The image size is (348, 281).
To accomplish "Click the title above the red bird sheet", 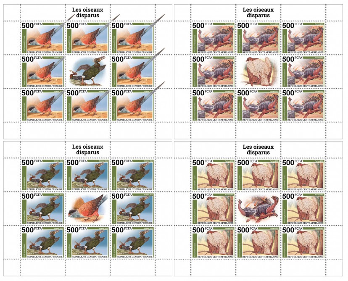I will (87, 13).
